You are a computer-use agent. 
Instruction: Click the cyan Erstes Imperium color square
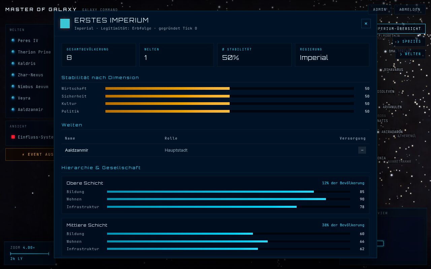click(x=65, y=24)
